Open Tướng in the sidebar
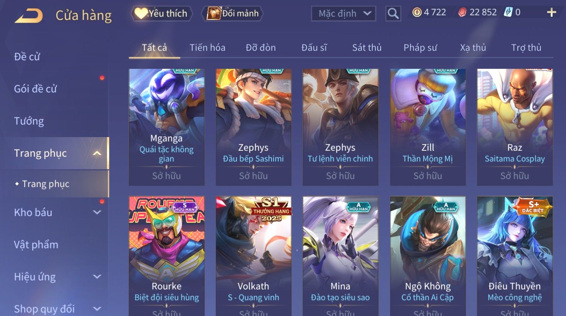This screenshot has height=316, width=566. [x=29, y=121]
